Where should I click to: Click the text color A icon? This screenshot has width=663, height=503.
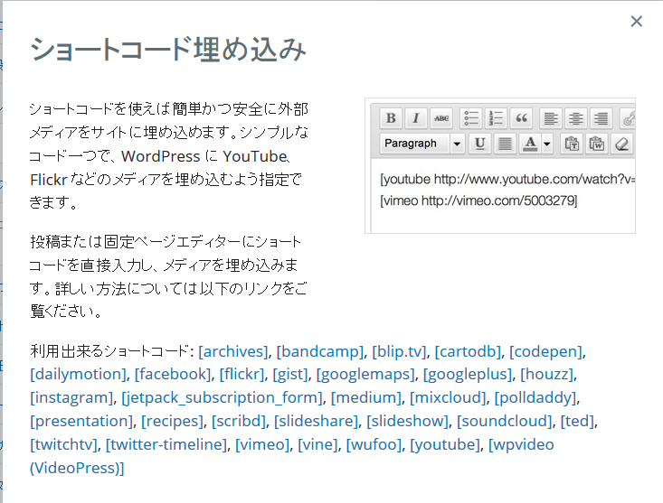530,144
